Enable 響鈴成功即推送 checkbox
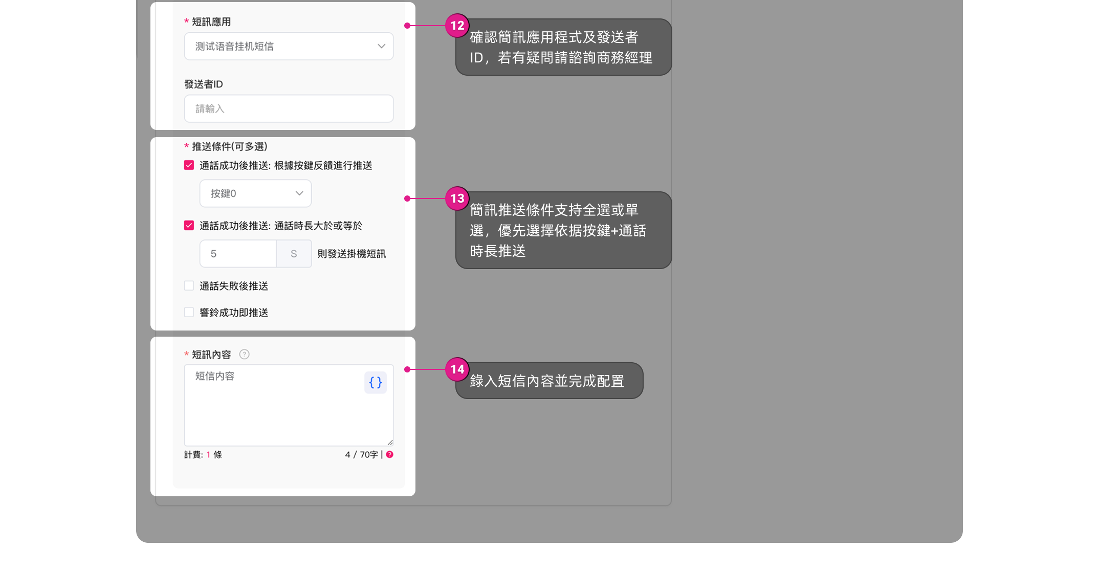Viewport: 1099px width, 572px height. tap(189, 313)
